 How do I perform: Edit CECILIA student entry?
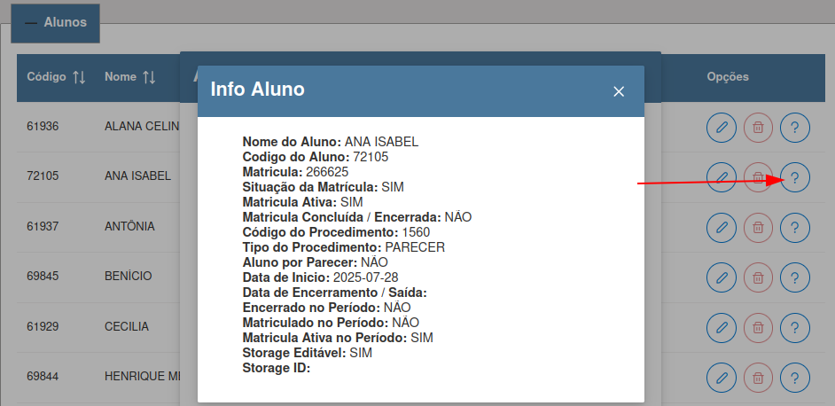coord(722,328)
